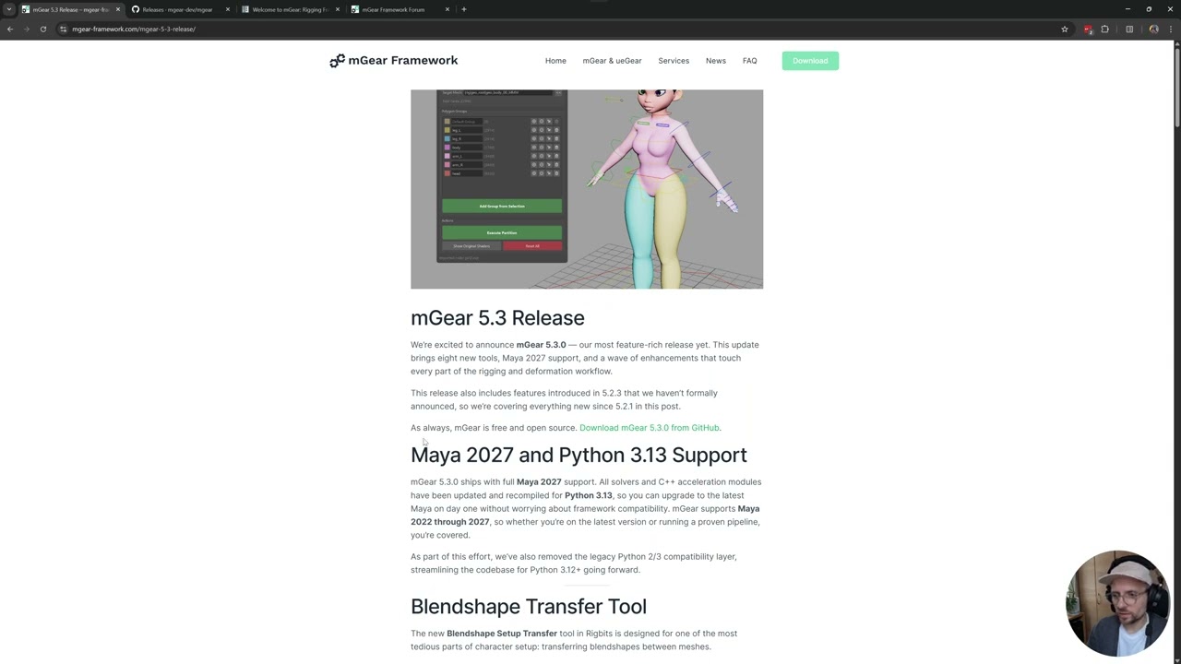The width and height of the screenshot is (1181, 664).
Task: Open a new browser tab
Action: click(464, 9)
